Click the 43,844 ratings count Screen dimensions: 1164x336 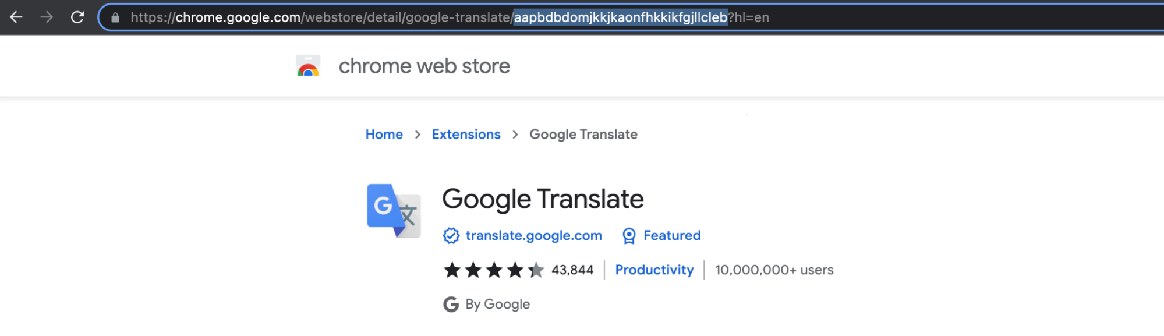pos(572,270)
